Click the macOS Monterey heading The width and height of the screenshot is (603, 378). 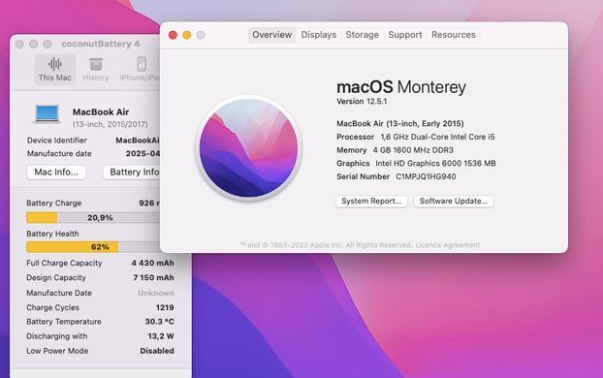pos(401,87)
